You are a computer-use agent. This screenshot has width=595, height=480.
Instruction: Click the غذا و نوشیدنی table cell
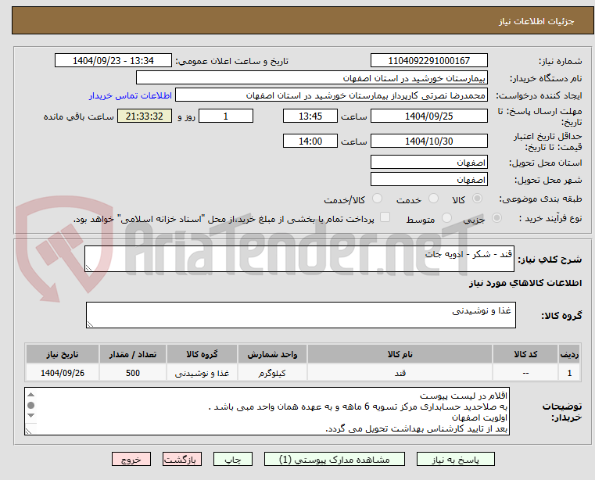tap(202, 373)
